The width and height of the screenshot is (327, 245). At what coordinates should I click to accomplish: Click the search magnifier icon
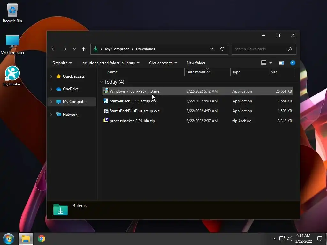[x=290, y=49]
